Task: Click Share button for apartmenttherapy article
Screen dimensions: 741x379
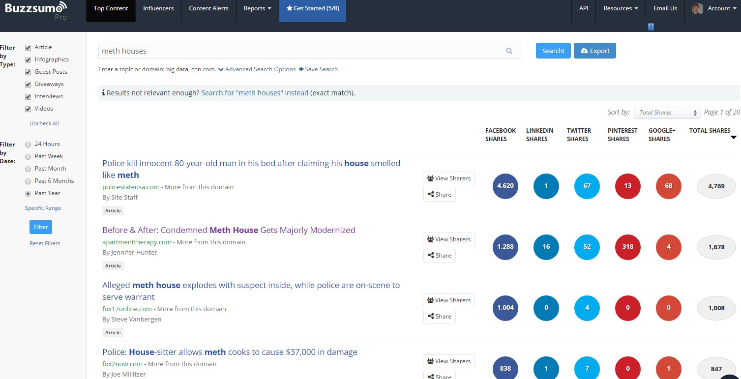Action: [x=440, y=256]
